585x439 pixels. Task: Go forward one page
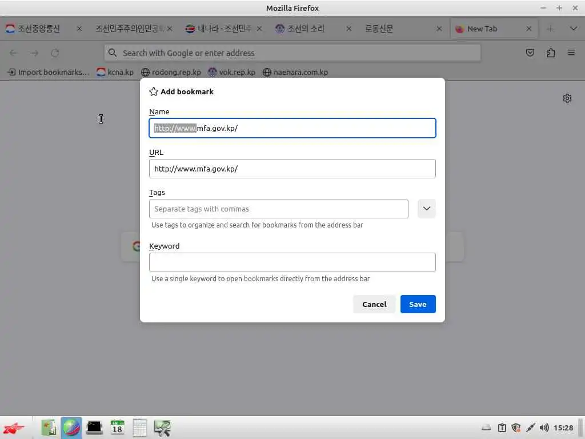(34, 53)
